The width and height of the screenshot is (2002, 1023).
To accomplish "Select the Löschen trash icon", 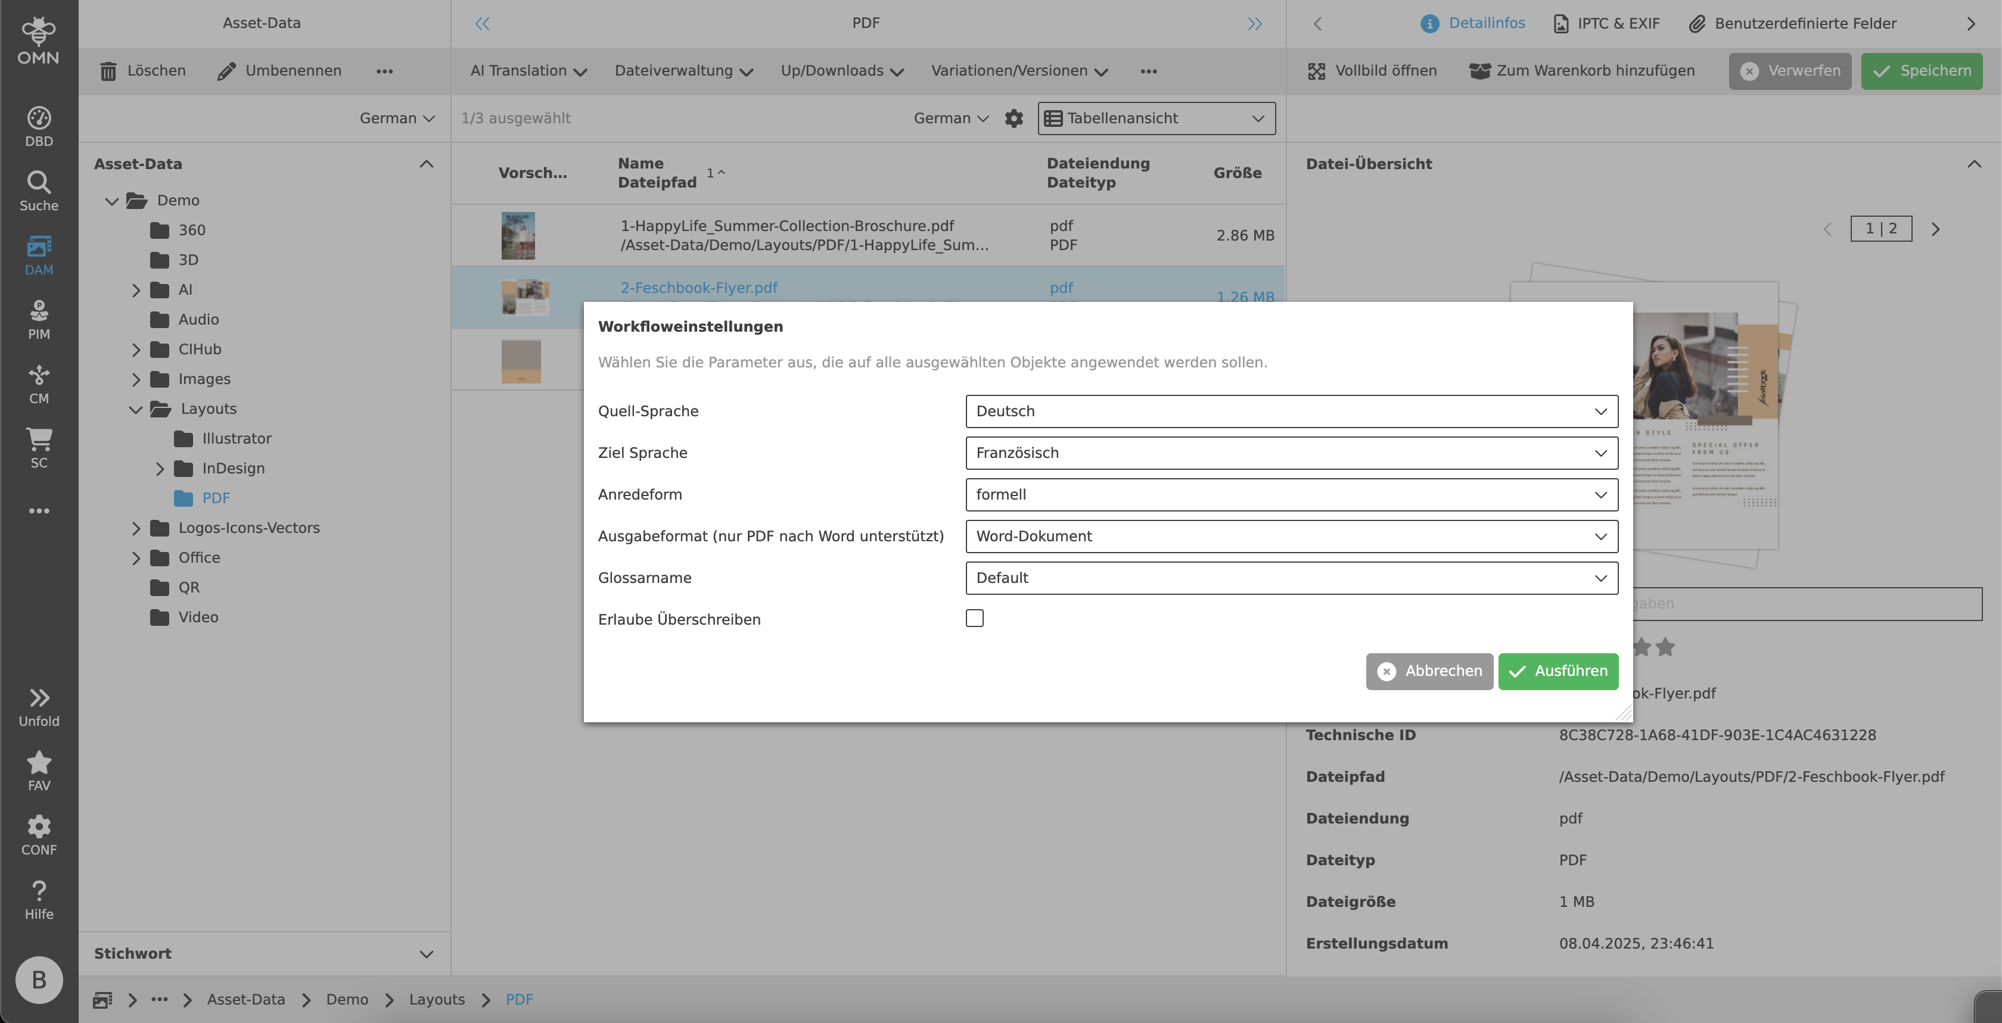I will [109, 71].
